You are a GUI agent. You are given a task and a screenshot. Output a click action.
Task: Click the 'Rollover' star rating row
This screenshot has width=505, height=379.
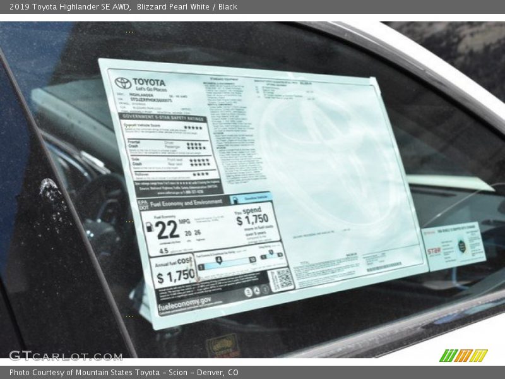tap(174, 175)
